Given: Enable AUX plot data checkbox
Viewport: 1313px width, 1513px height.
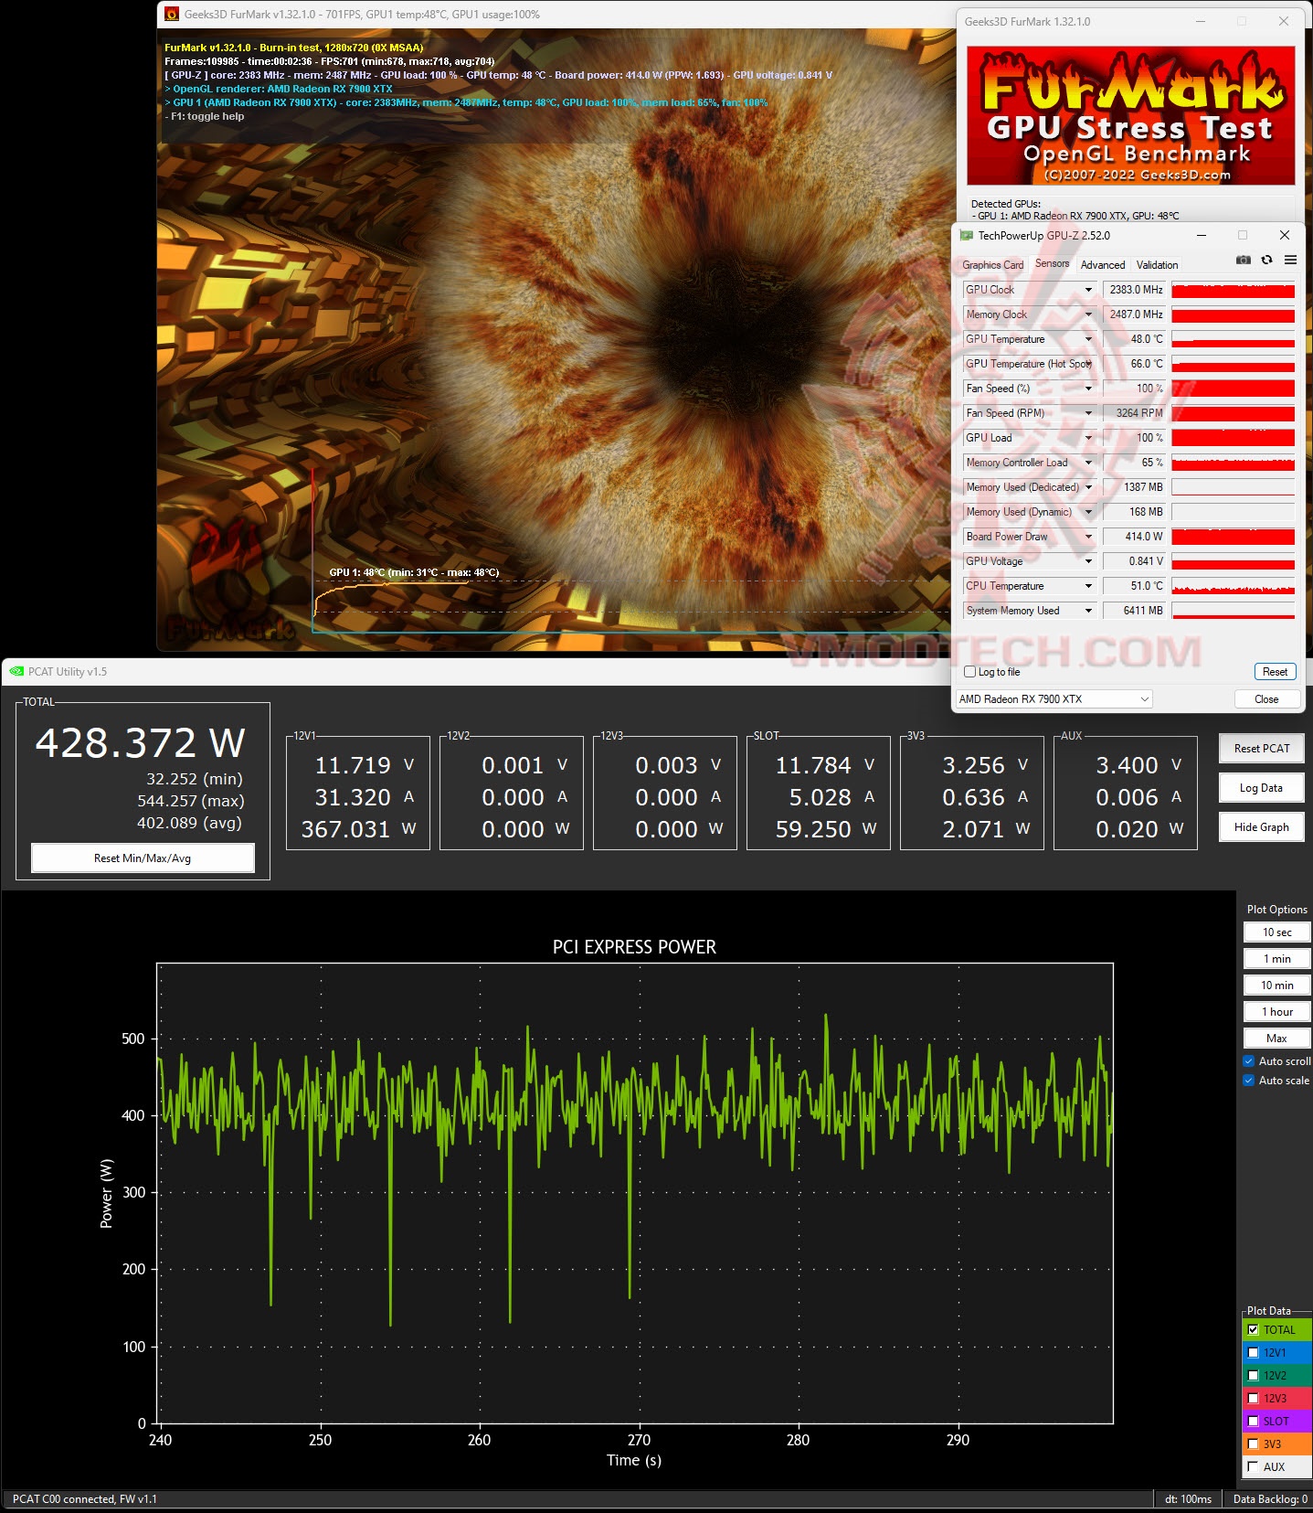Looking at the screenshot, I should pos(1253,1467).
